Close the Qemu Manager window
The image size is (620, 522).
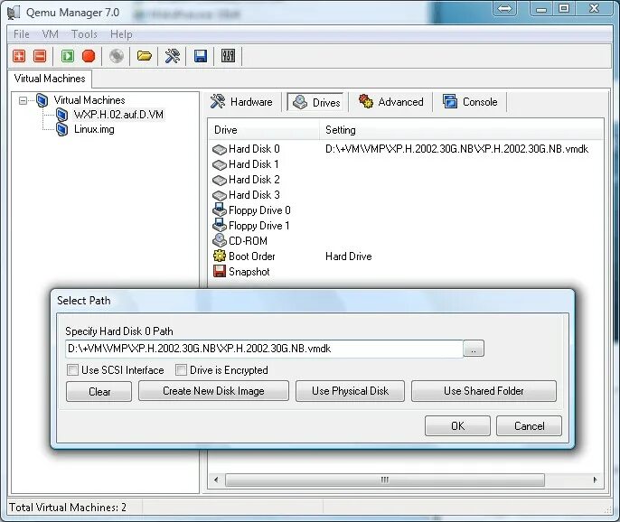point(595,8)
